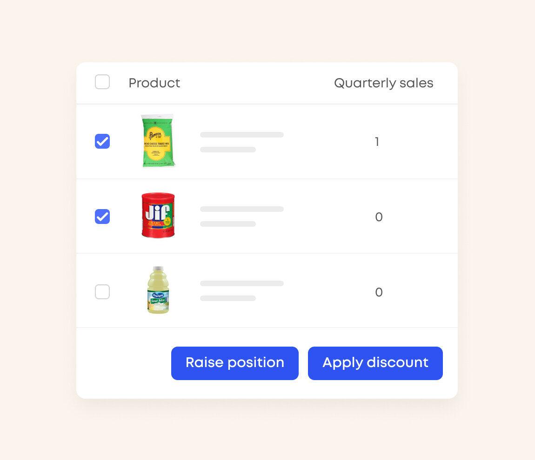Select the Sour Mix row quarterly sales value

[379, 293]
